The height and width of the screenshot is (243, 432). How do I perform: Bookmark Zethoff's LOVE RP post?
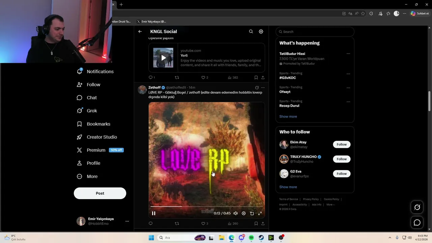coord(256,223)
